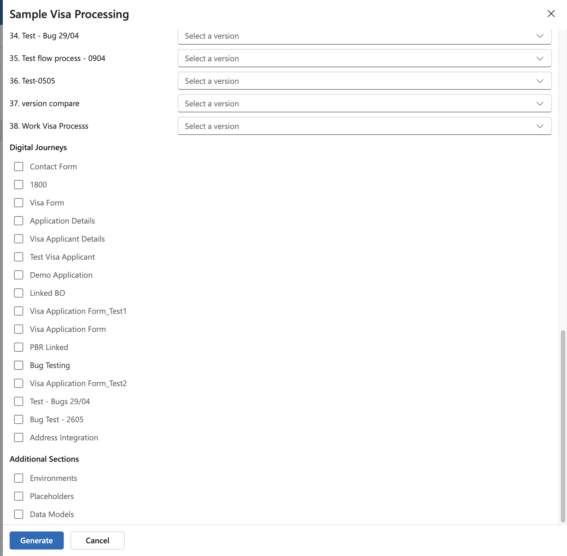Enable the 1800 digital journey checkbox

click(19, 185)
